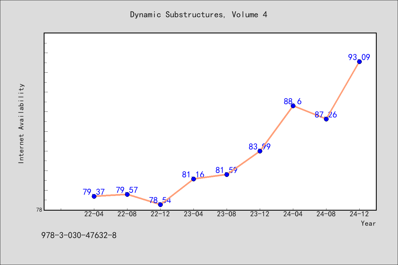Click the x-axis tick label 23-04
The height and width of the screenshot is (265, 398).
(193, 214)
